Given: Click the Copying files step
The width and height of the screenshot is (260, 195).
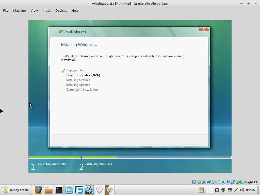Looking at the screenshot, I should pyautogui.click(x=75, y=70).
